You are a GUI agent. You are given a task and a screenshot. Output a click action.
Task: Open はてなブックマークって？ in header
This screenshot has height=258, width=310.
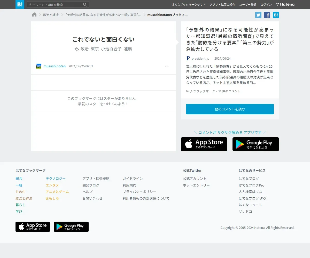[189, 5]
